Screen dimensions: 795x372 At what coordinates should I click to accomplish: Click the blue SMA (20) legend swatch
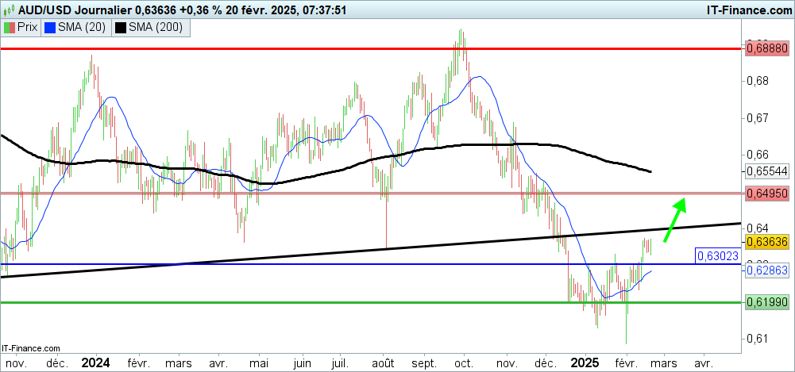(x=51, y=27)
